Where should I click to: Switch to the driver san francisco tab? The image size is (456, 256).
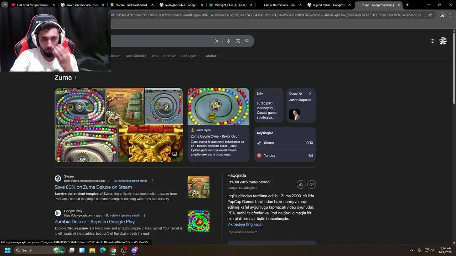click(83, 5)
